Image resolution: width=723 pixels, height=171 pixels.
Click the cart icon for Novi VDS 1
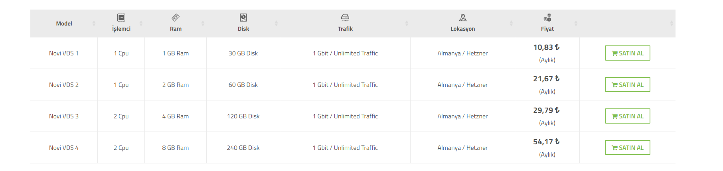[x=615, y=53]
